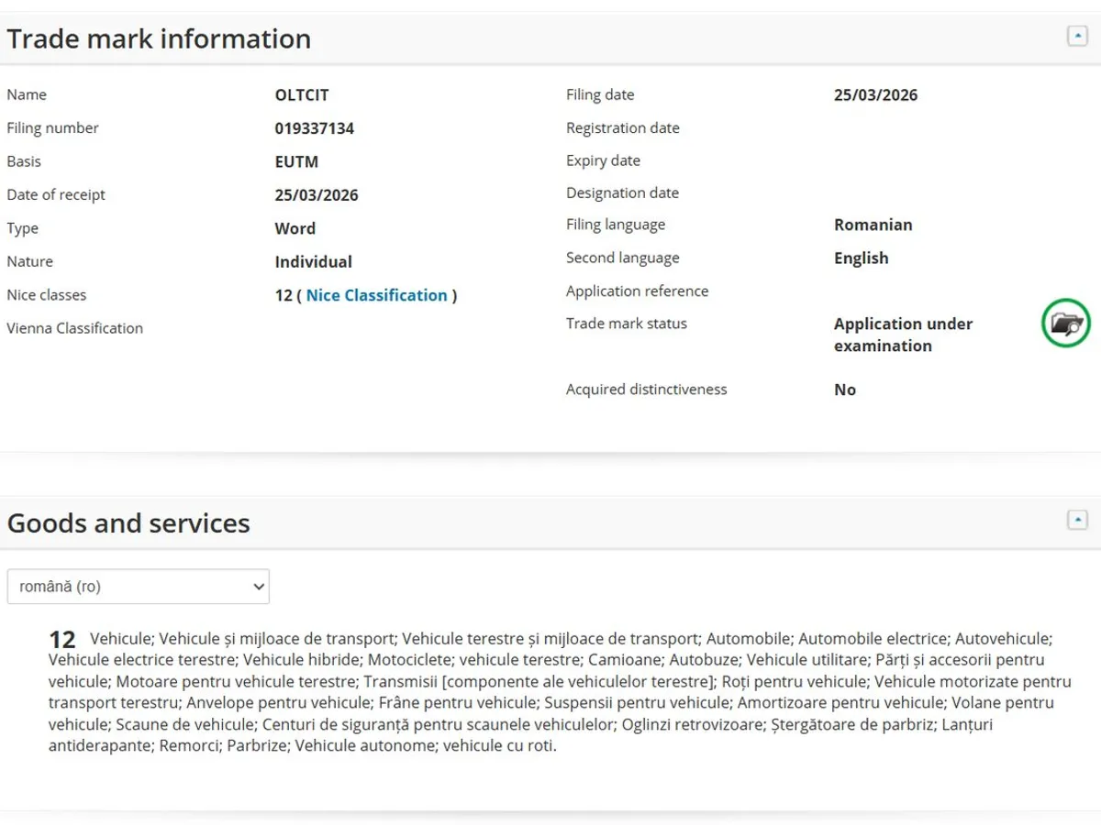Click the Registration date label

point(623,128)
